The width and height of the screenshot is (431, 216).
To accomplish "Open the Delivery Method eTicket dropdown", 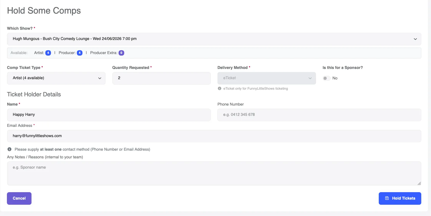I will (x=267, y=78).
